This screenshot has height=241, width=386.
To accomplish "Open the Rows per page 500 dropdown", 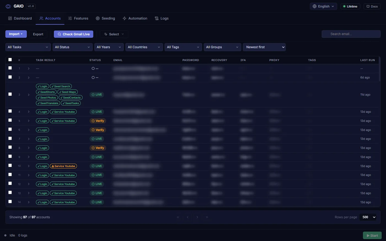I will 368,217.
